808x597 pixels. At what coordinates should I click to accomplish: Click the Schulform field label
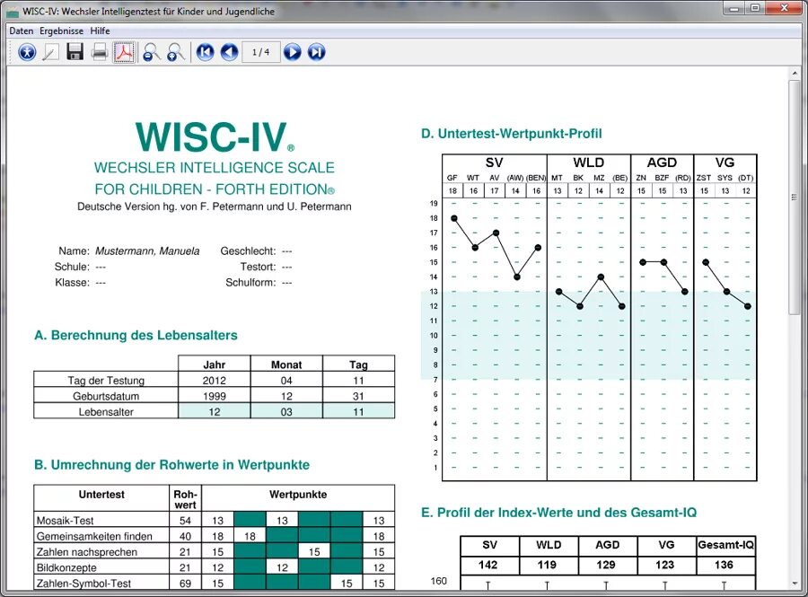point(250,283)
